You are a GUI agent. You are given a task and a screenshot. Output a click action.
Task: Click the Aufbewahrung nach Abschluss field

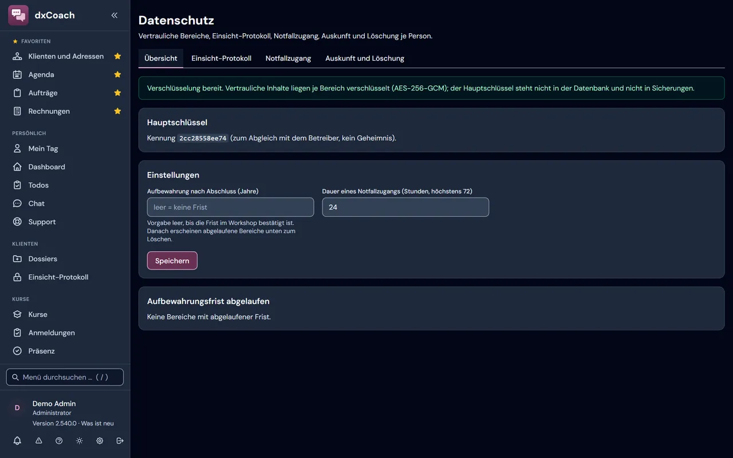(230, 207)
